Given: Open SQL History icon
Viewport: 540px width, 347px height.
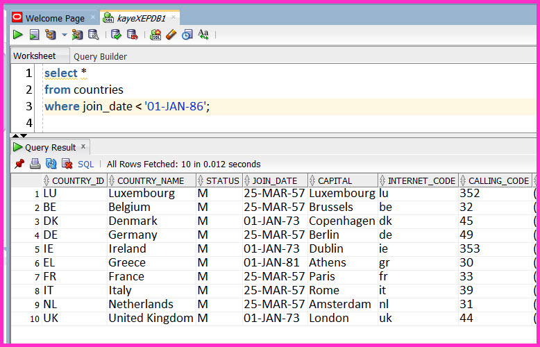Looking at the screenshot, I should pyautogui.click(x=187, y=35).
